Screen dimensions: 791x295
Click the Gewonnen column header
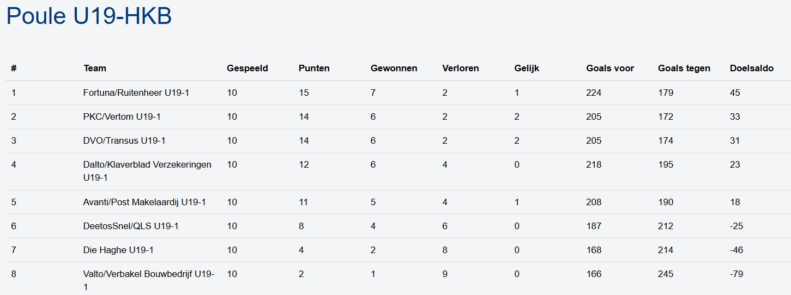(394, 69)
